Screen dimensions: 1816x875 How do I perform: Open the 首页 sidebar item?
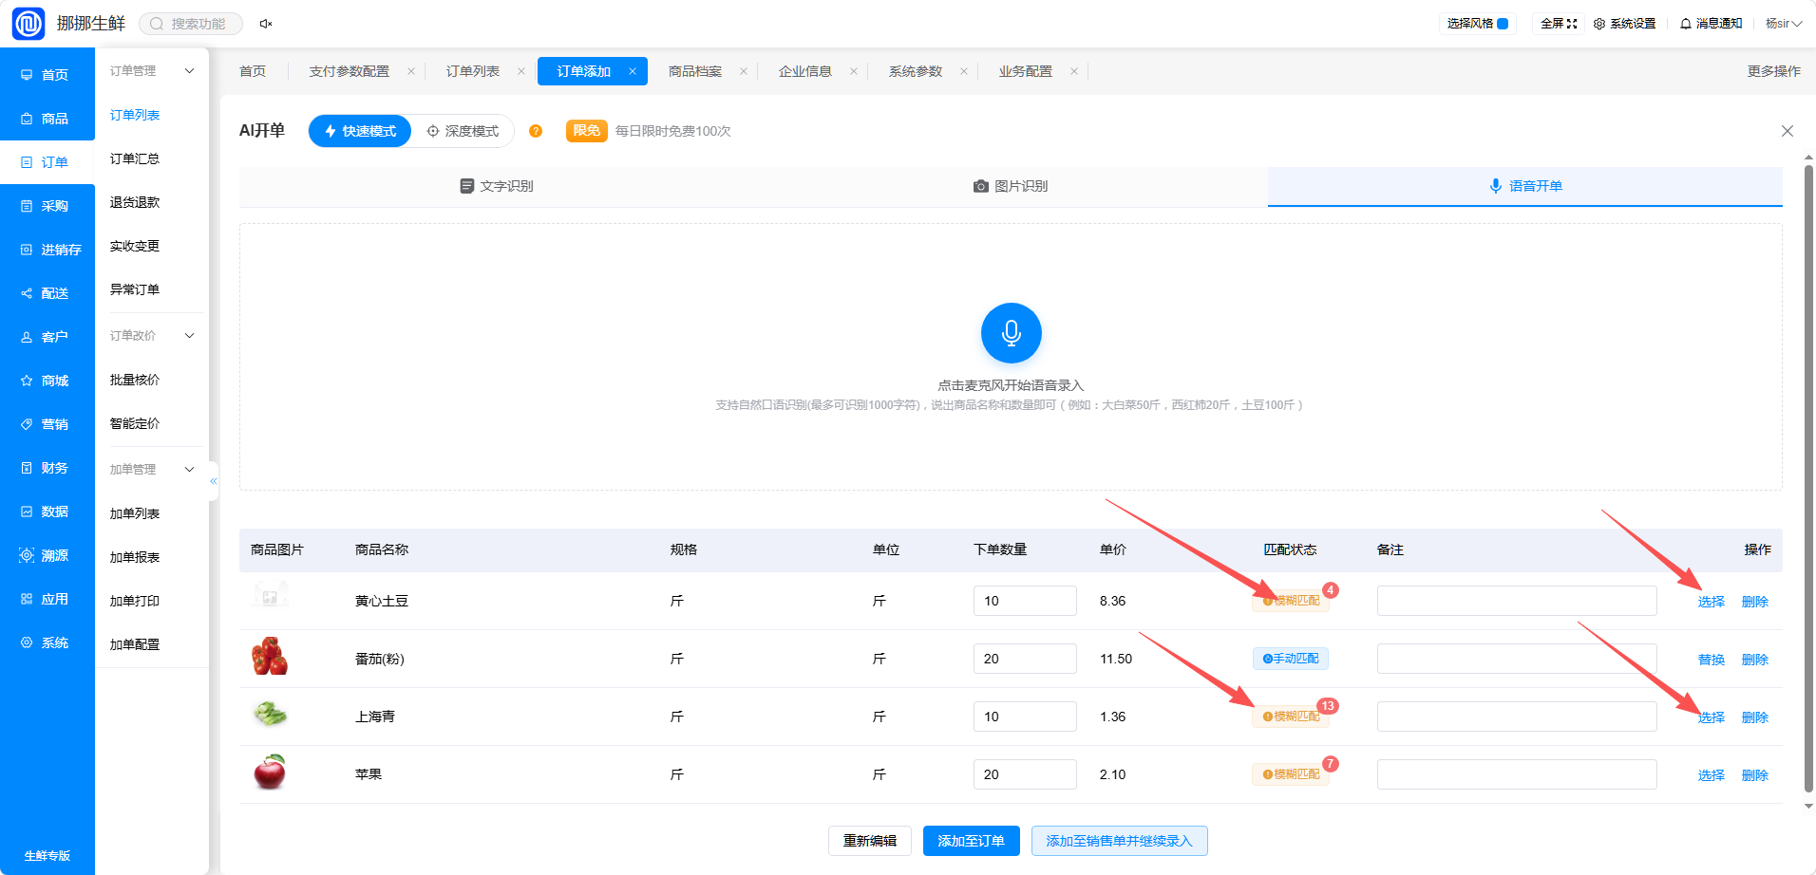point(47,75)
